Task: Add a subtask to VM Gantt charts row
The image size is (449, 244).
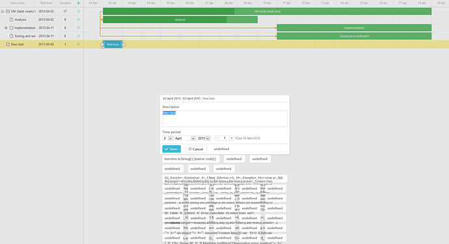Action: point(79,12)
